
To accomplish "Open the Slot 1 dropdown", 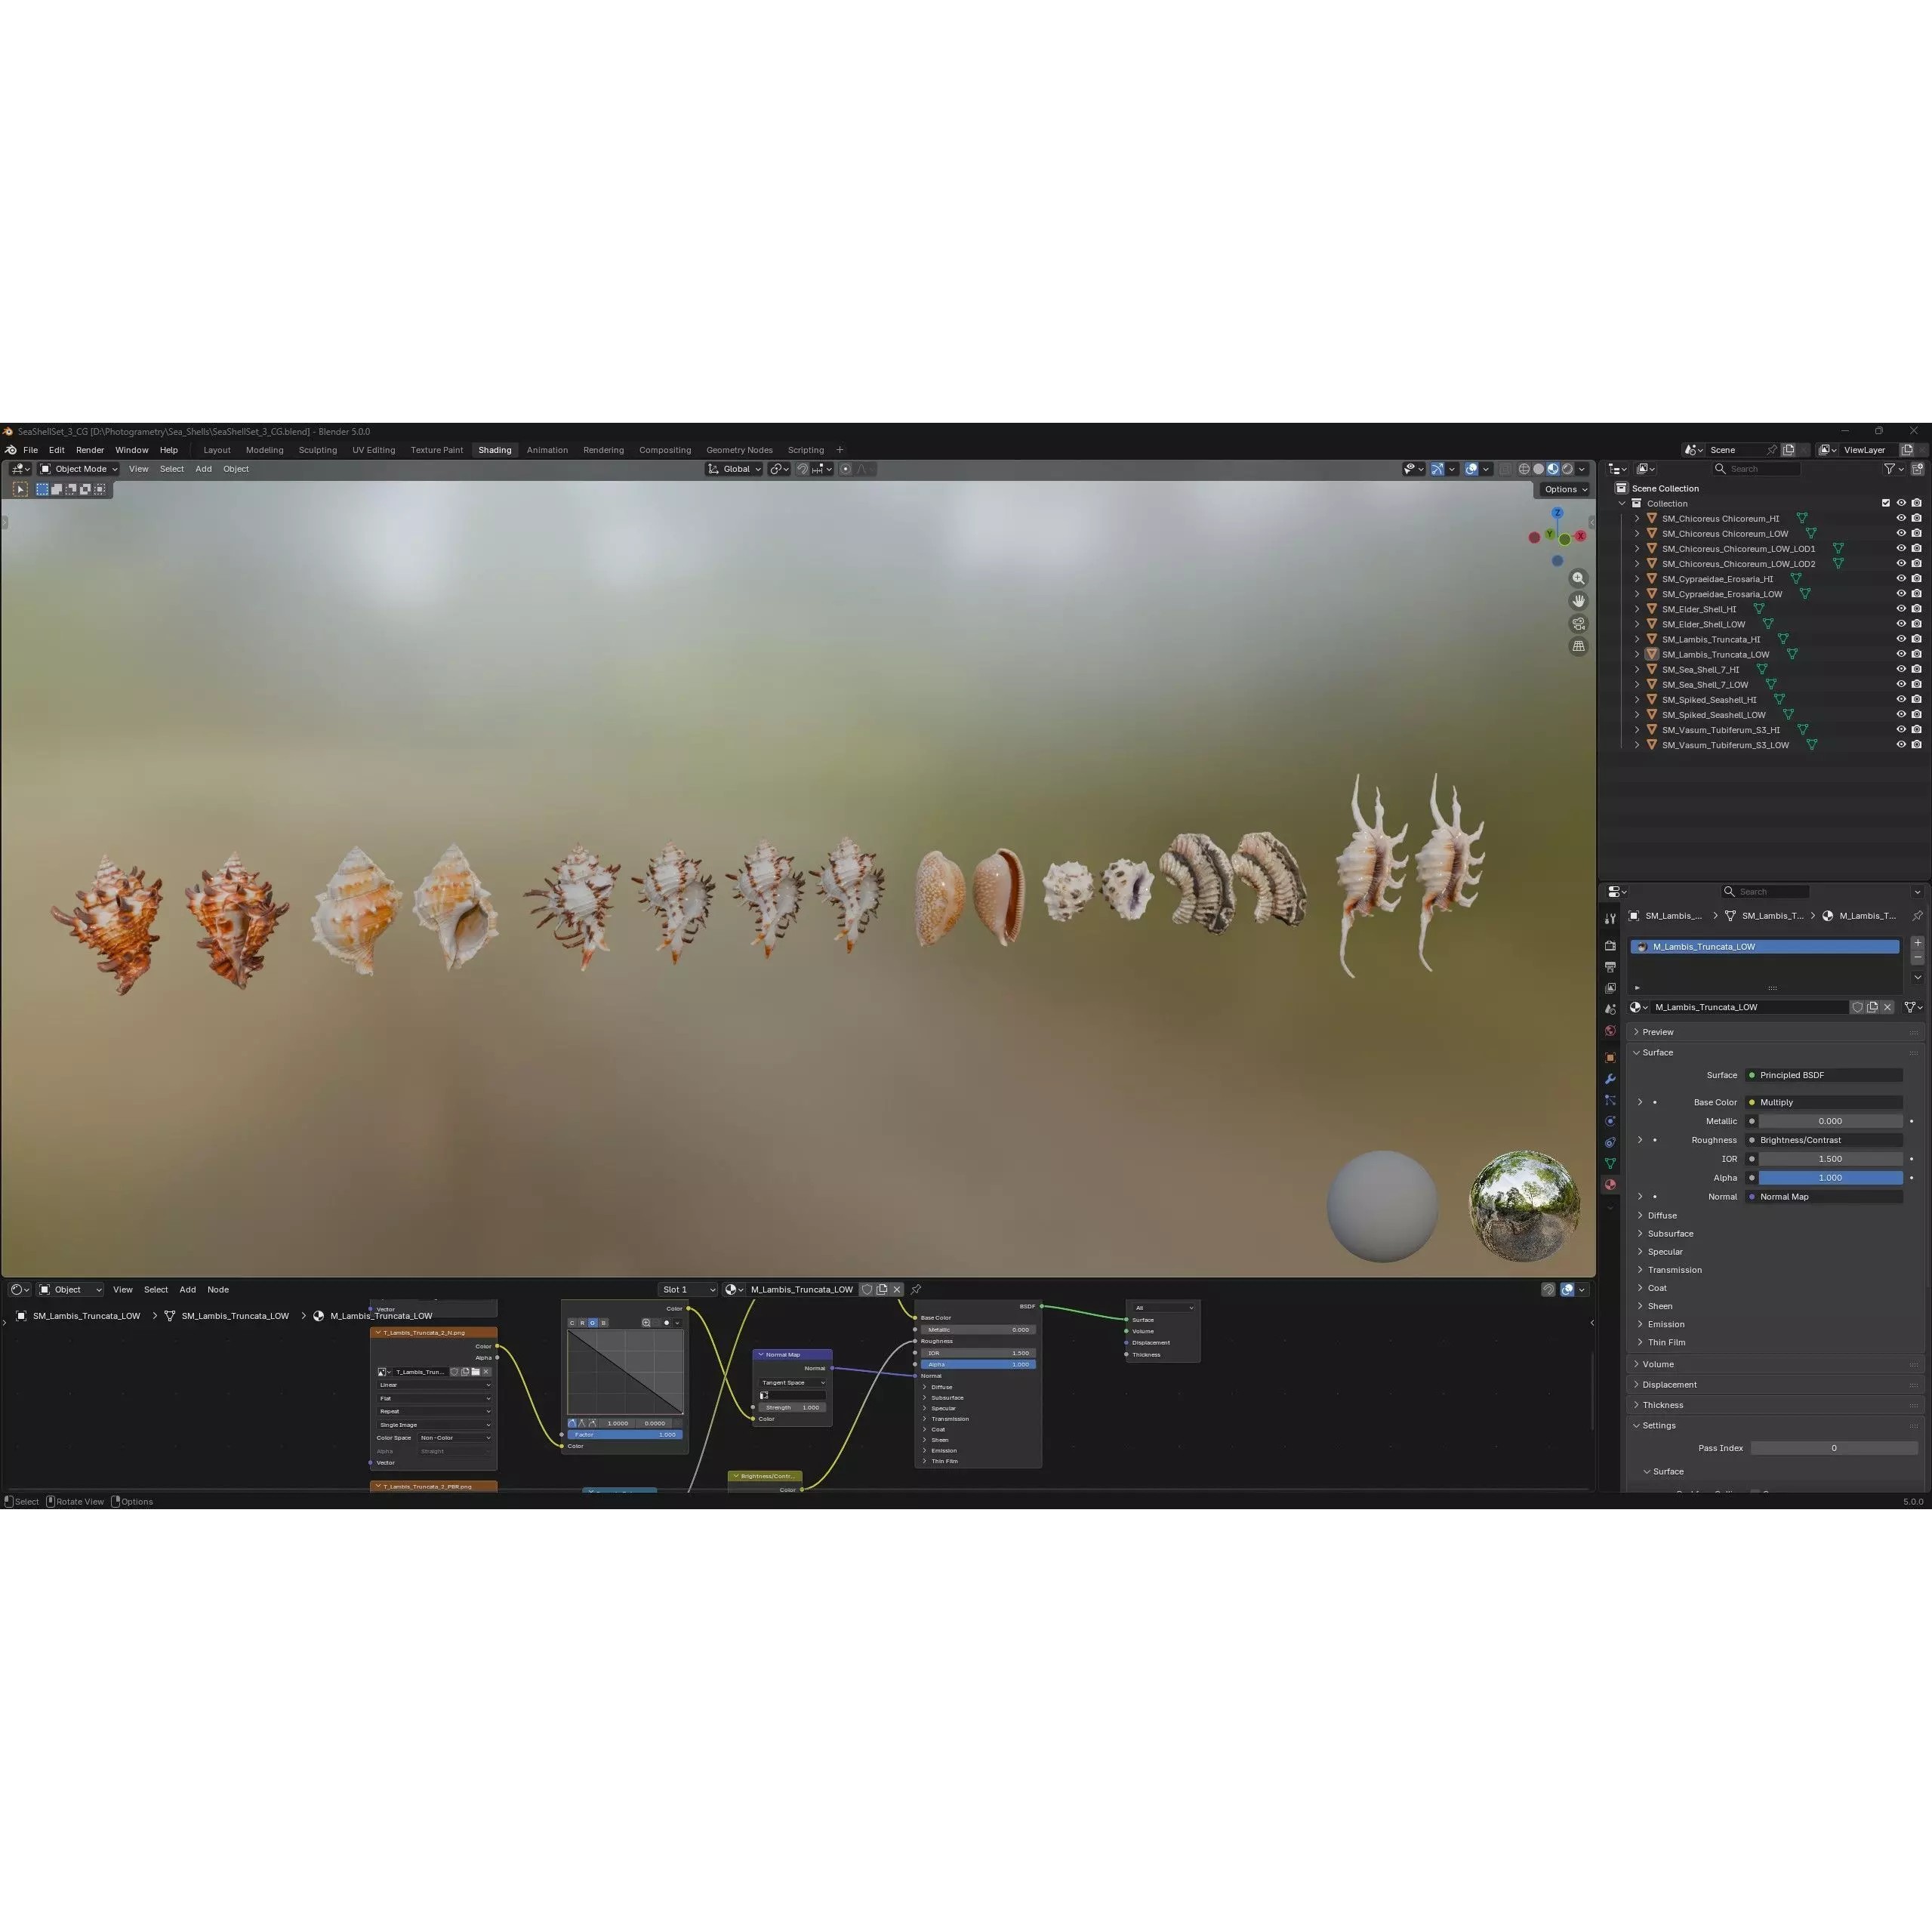I will pyautogui.click(x=686, y=1289).
